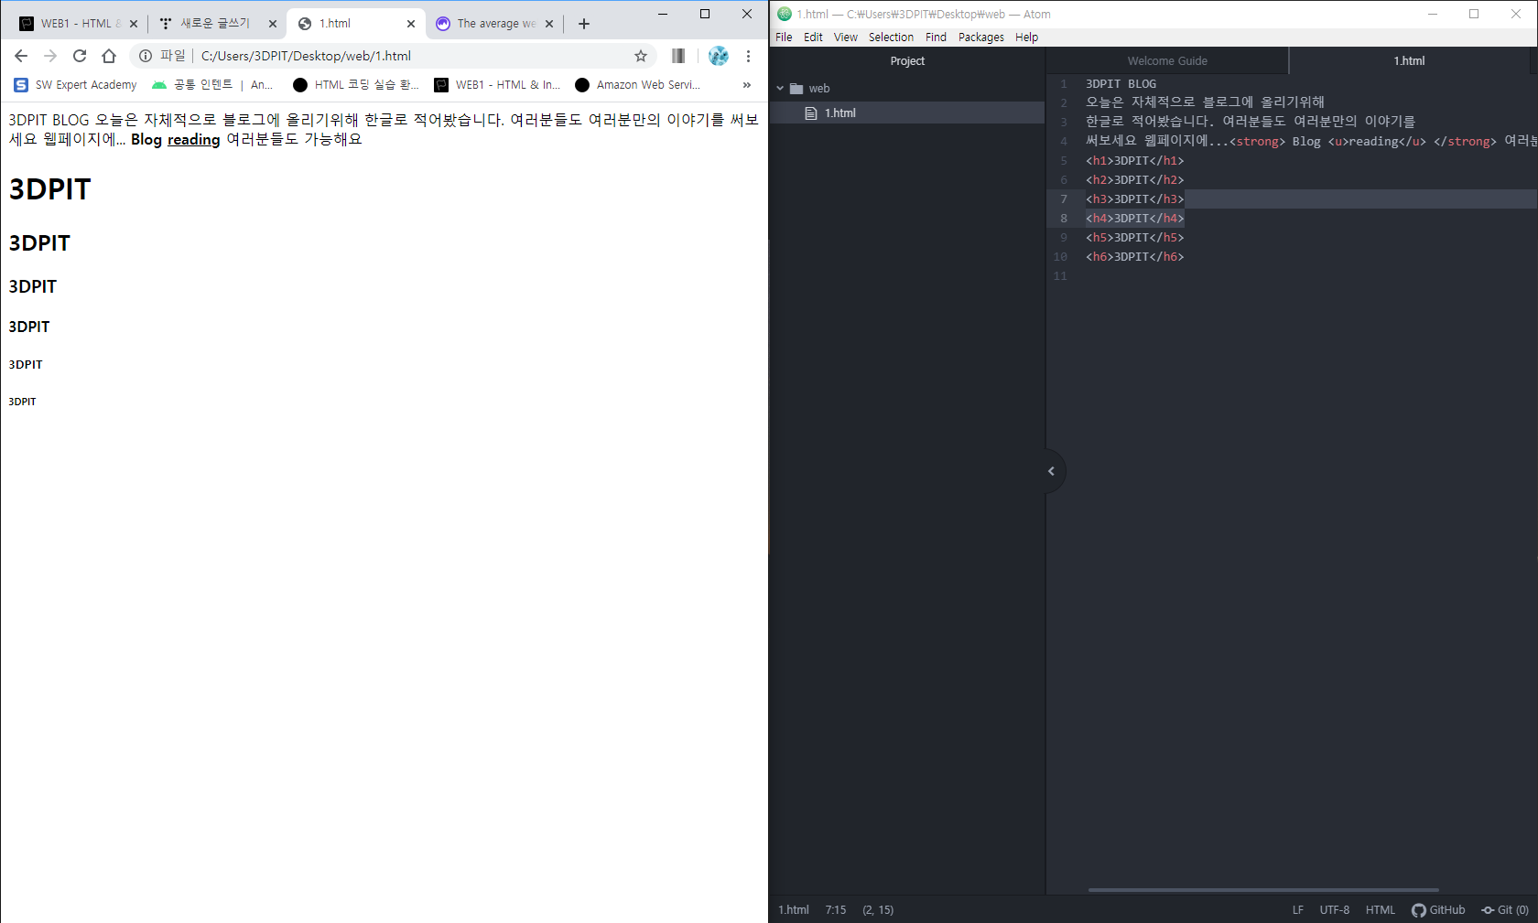This screenshot has height=923, width=1538.
Task: Click the horizontal scrollbar in Atom editor
Action: tap(1263, 890)
